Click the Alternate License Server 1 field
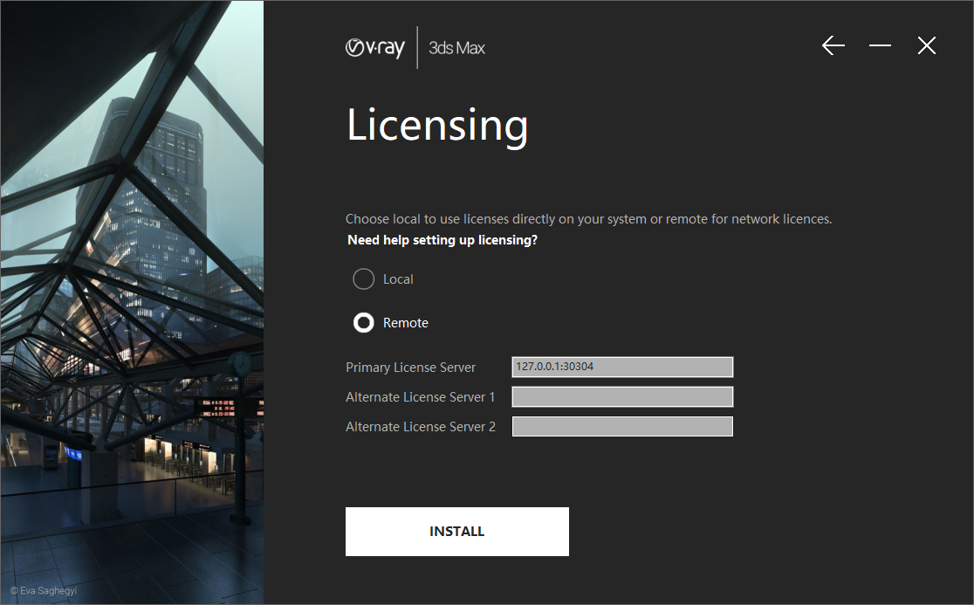Viewport: 974px width, 605px height. 622,397
